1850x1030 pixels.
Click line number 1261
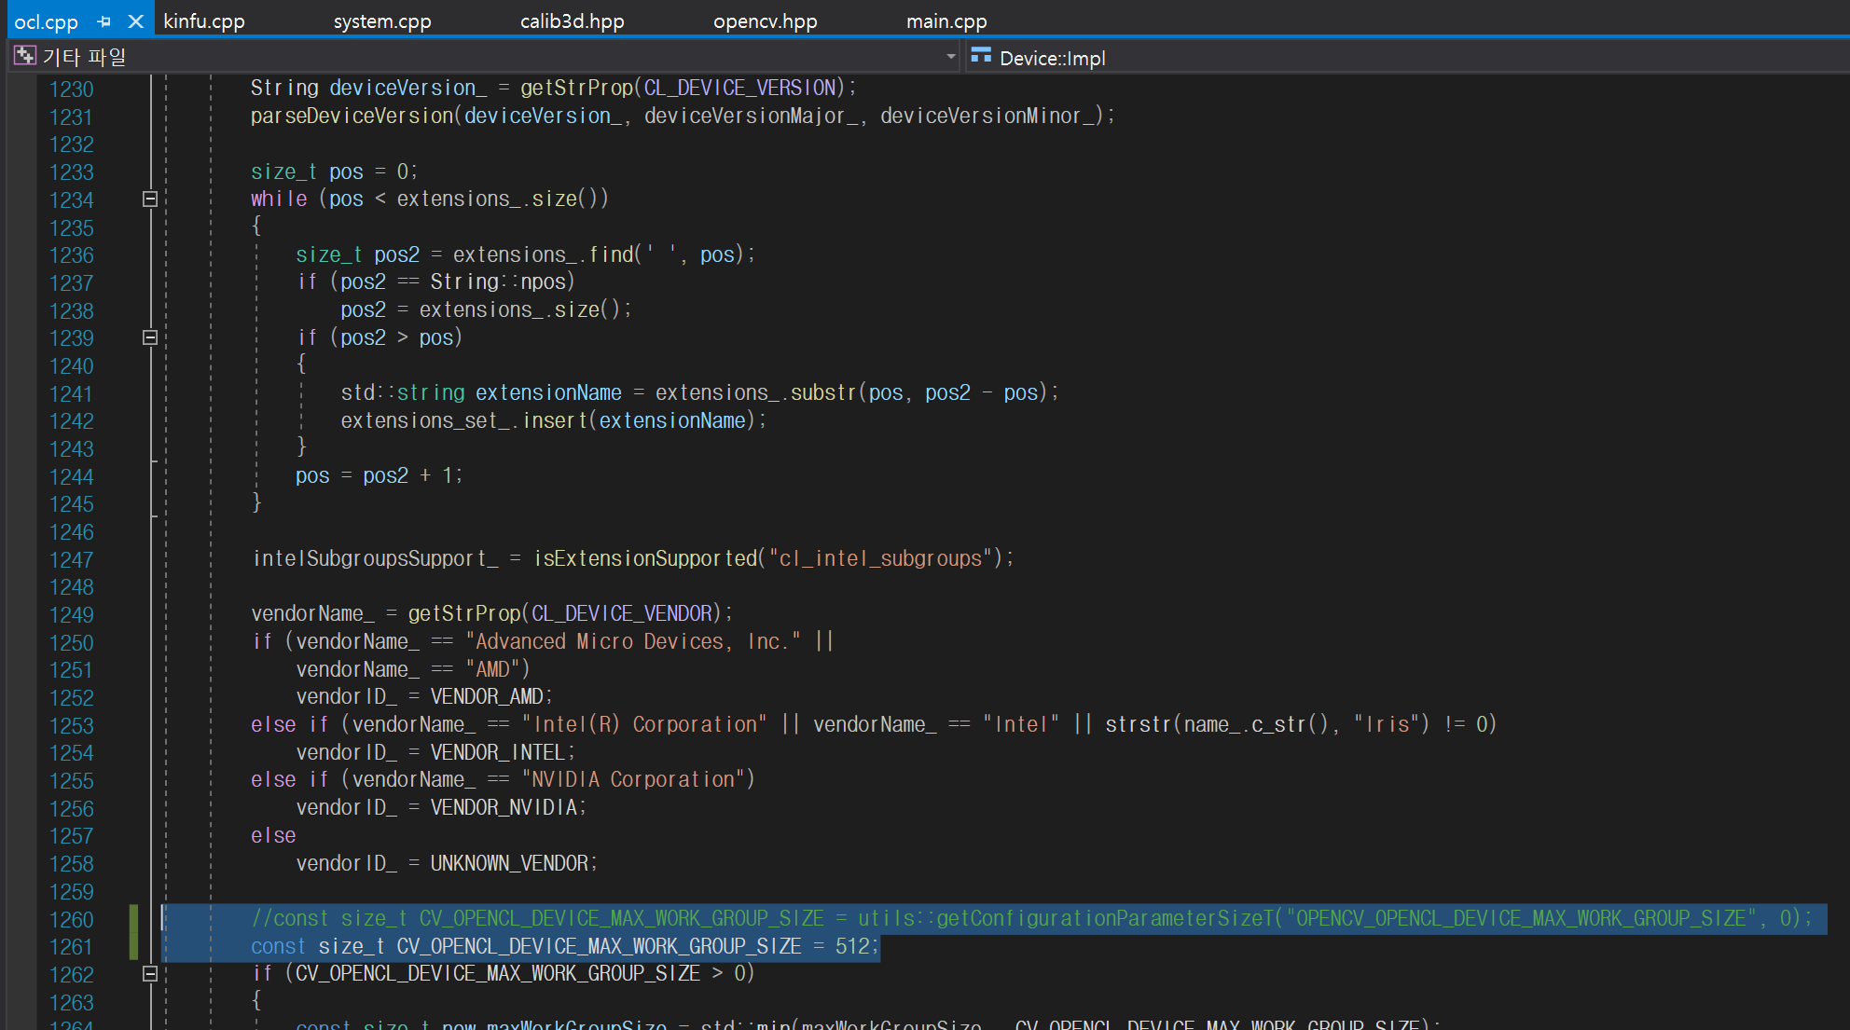(x=72, y=947)
